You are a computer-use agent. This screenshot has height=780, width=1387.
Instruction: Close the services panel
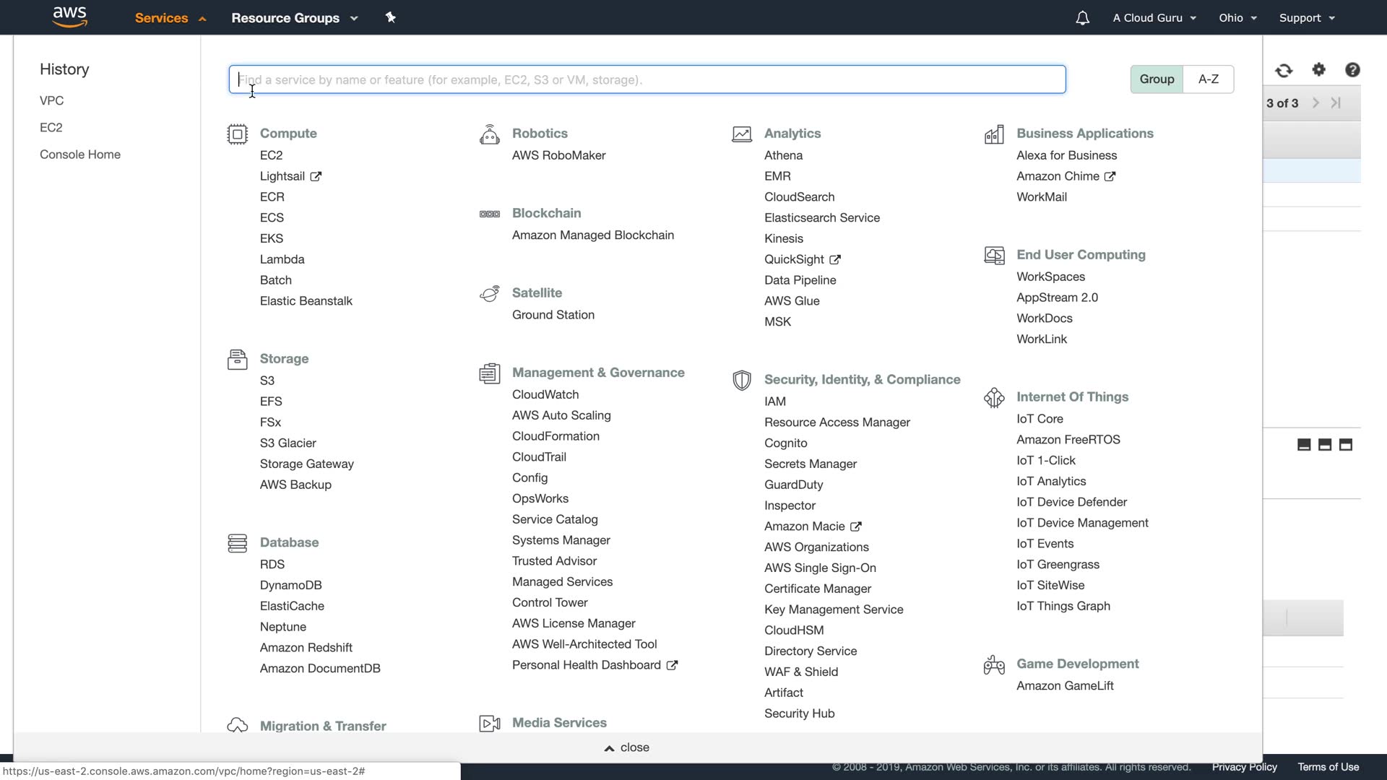[x=627, y=747]
